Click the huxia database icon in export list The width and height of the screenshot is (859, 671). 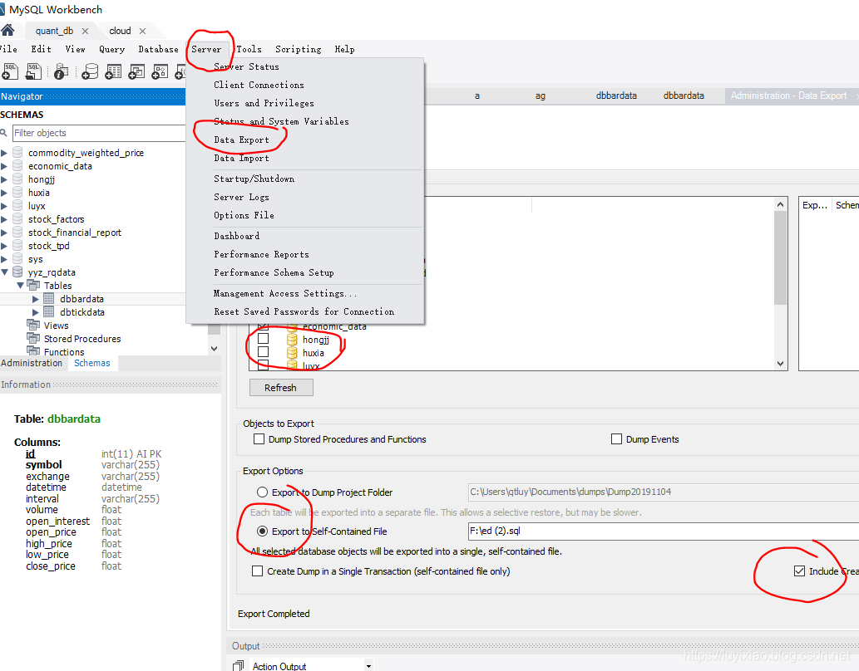[292, 352]
